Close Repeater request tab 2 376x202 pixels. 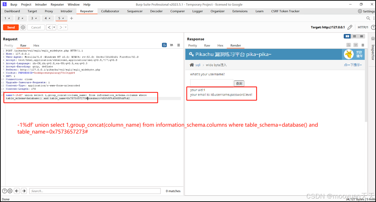23,19
